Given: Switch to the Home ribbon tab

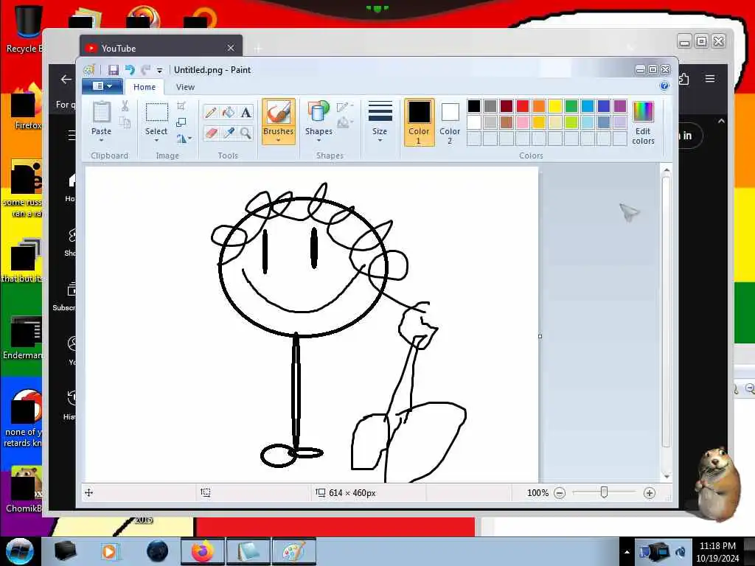Looking at the screenshot, I should tap(145, 87).
